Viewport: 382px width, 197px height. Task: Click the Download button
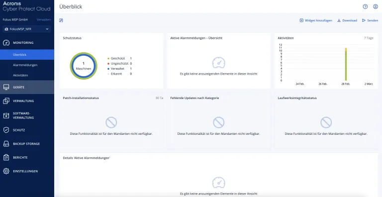[x=347, y=20]
